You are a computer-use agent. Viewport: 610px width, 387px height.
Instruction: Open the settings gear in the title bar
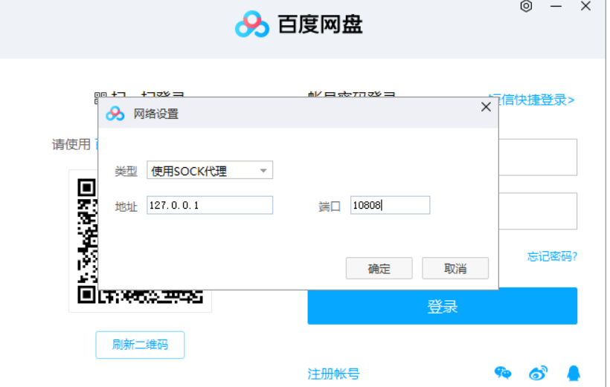[x=526, y=6]
